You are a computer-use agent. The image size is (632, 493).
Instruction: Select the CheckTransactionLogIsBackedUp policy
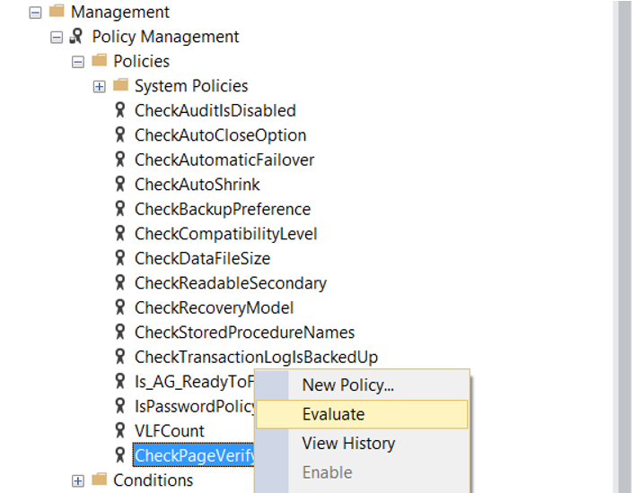pos(257,357)
